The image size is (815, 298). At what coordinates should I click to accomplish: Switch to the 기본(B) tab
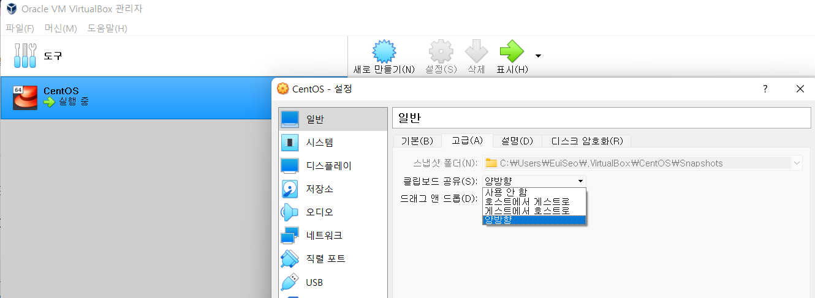tap(417, 141)
